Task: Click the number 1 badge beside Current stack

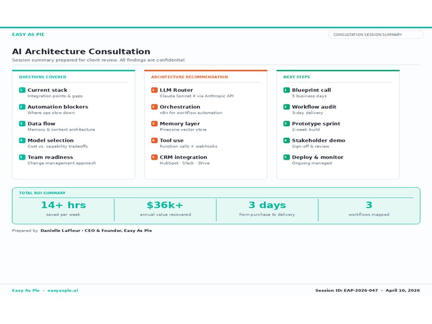Action: 22,90
